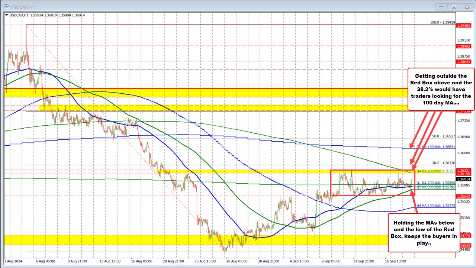Click the lower annotation about buyers in play
476x268 pixels.
coord(424,232)
